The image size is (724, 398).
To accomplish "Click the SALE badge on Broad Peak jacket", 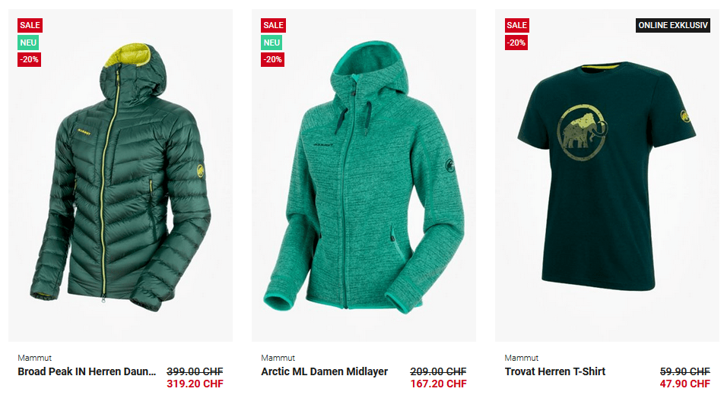I will (x=30, y=25).
